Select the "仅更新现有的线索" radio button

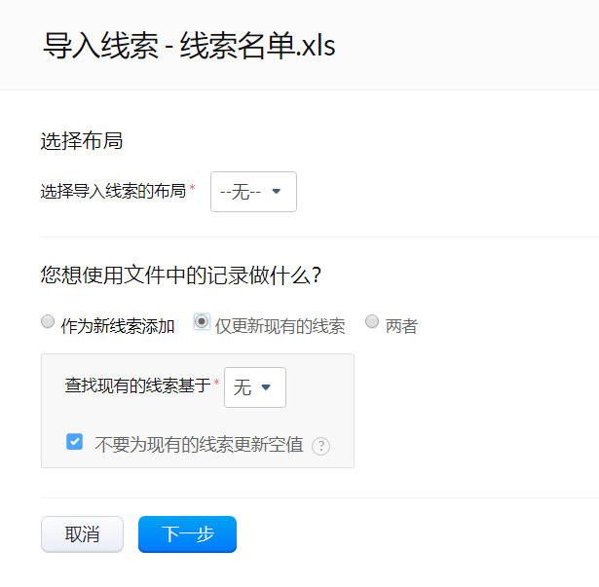(202, 321)
